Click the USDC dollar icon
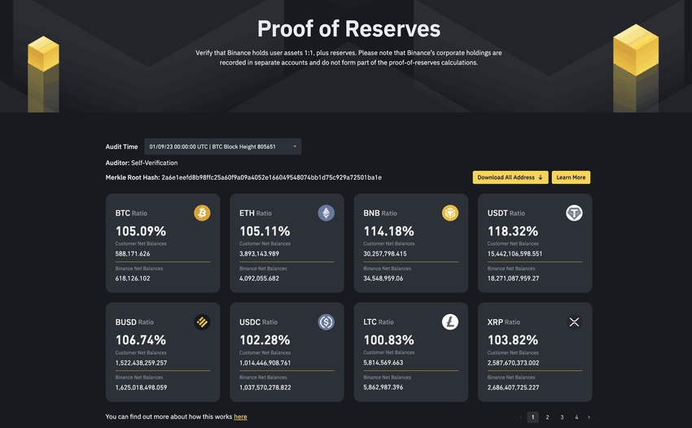Screen dimensions: 692x428 coord(326,322)
